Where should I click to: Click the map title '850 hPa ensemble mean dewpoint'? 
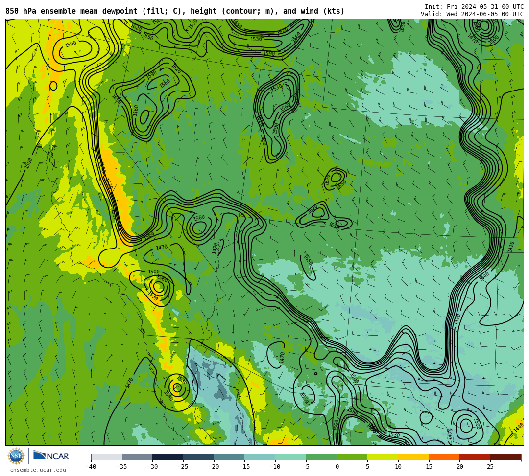click(x=71, y=11)
